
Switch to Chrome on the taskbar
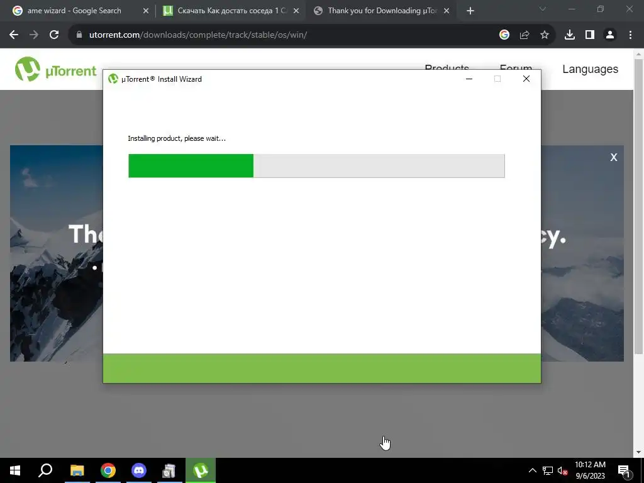(108, 470)
